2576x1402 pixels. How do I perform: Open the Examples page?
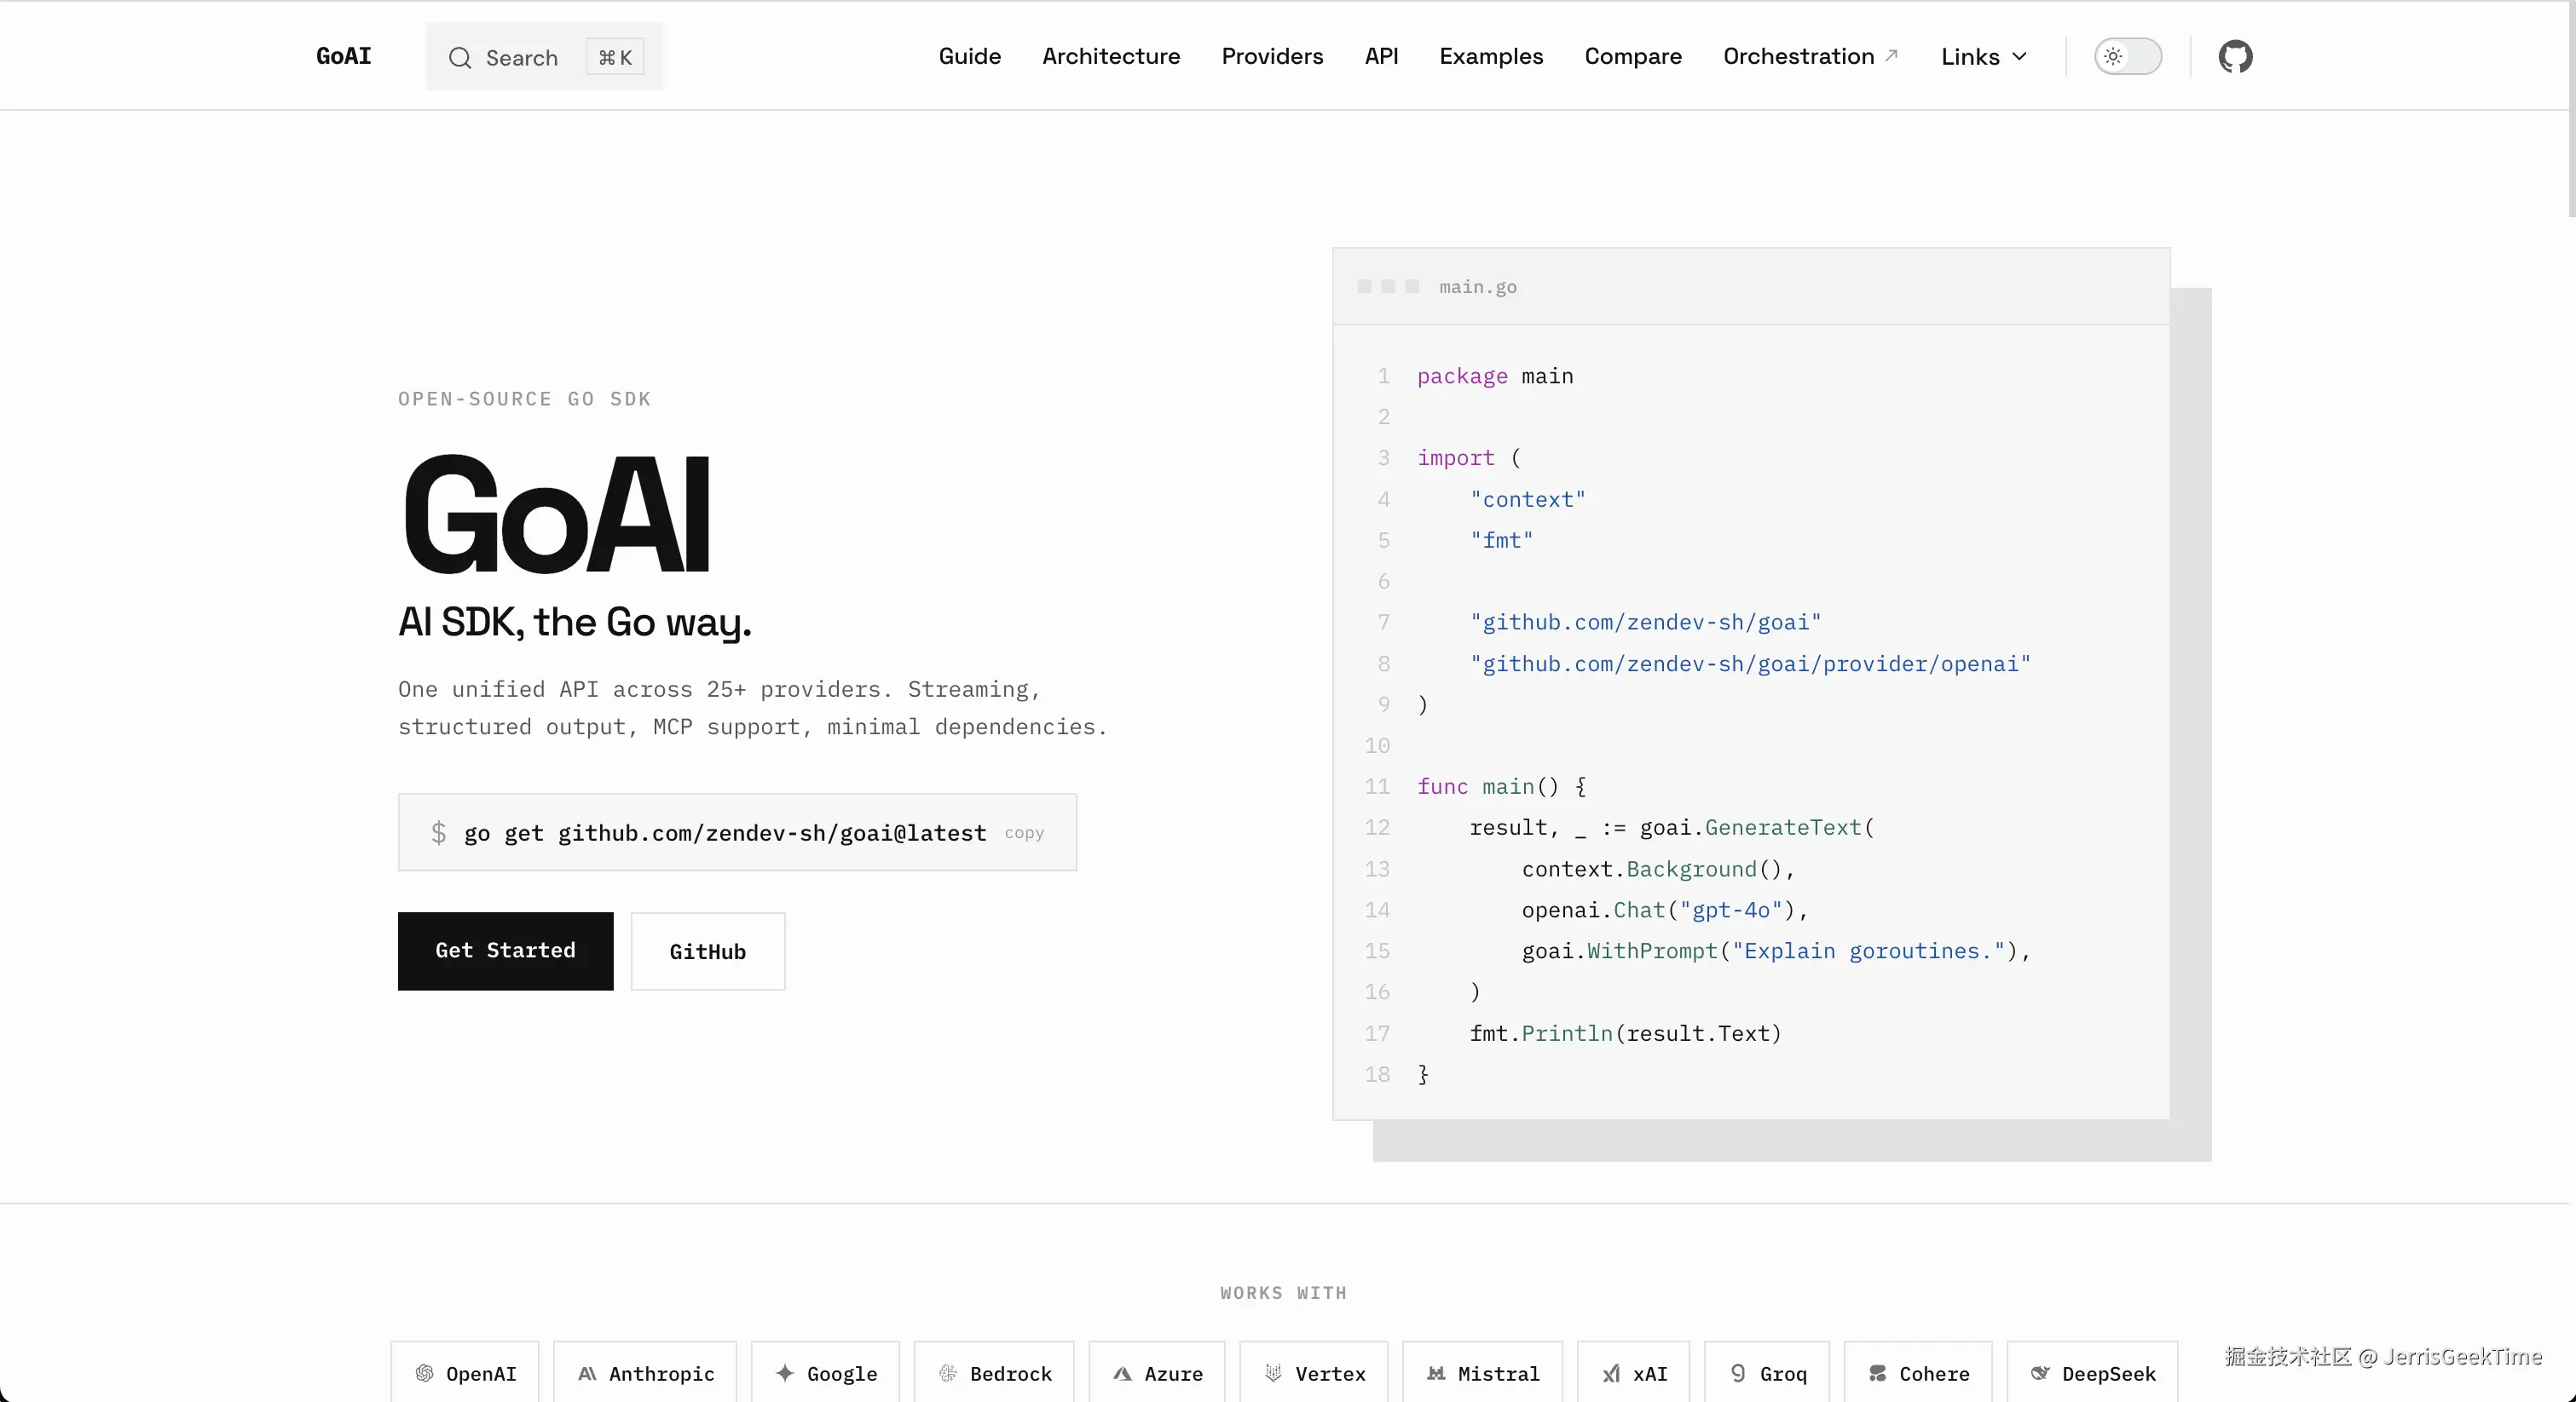point(1491,56)
